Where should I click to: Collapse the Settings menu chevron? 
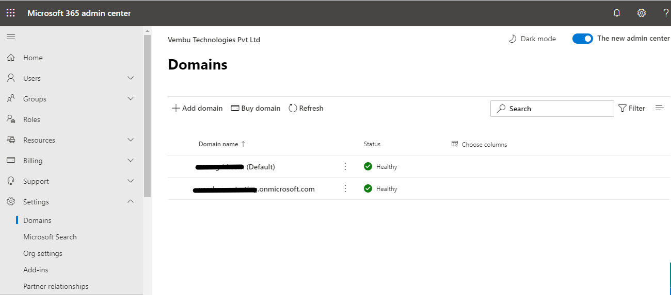point(131,201)
